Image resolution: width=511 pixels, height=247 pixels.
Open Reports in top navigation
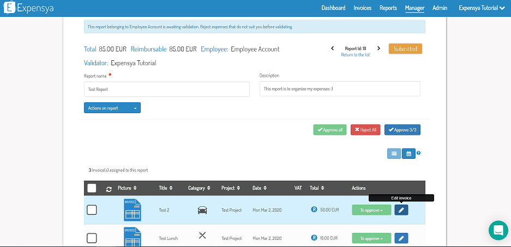pyautogui.click(x=388, y=8)
